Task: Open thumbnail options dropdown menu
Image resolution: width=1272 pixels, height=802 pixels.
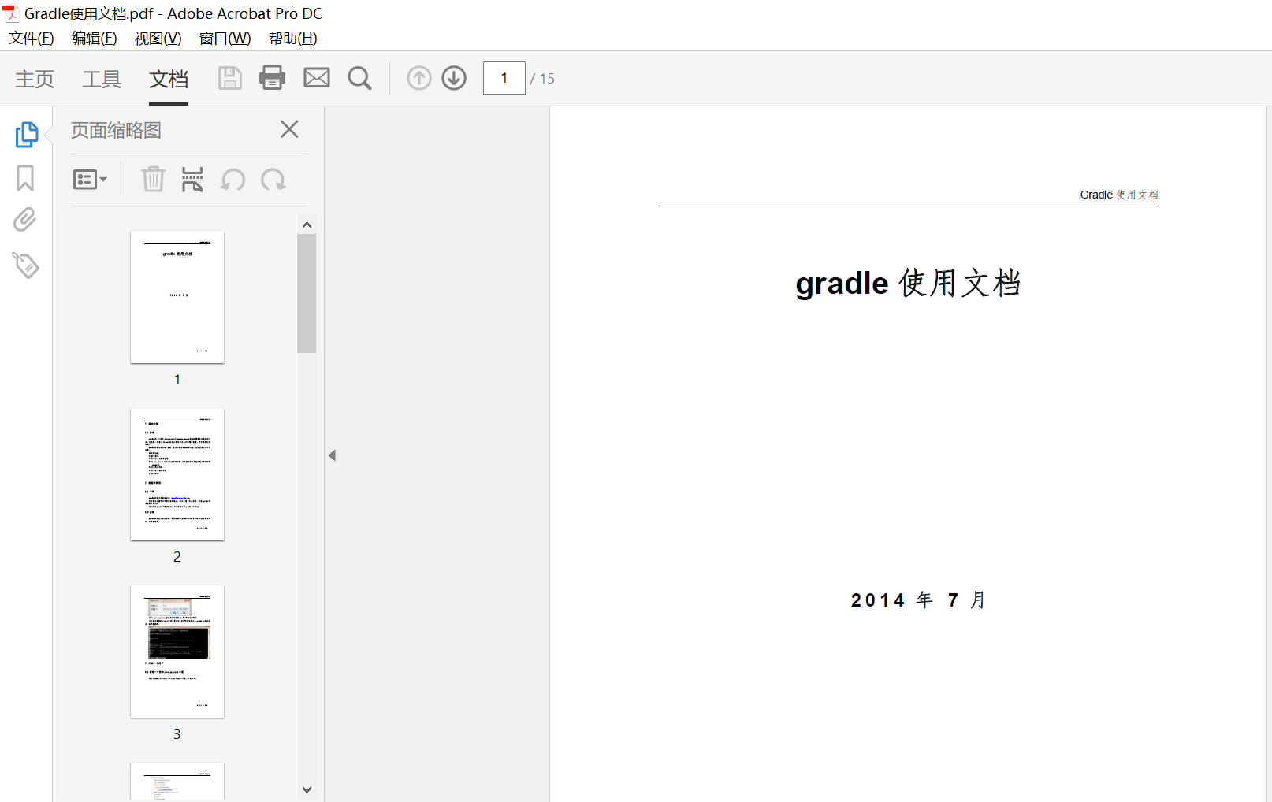Action: point(90,180)
